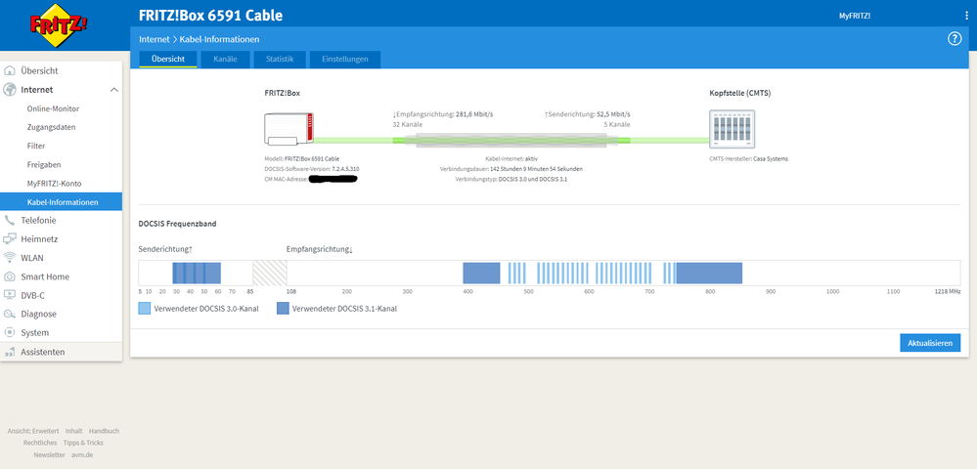Open Online-Monitor in sidebar
Screen dimensions: 977x469
pos(61,108)
